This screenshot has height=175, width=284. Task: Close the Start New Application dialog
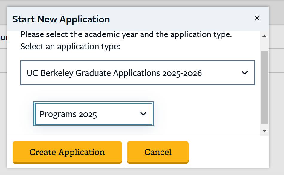[257, 18]
